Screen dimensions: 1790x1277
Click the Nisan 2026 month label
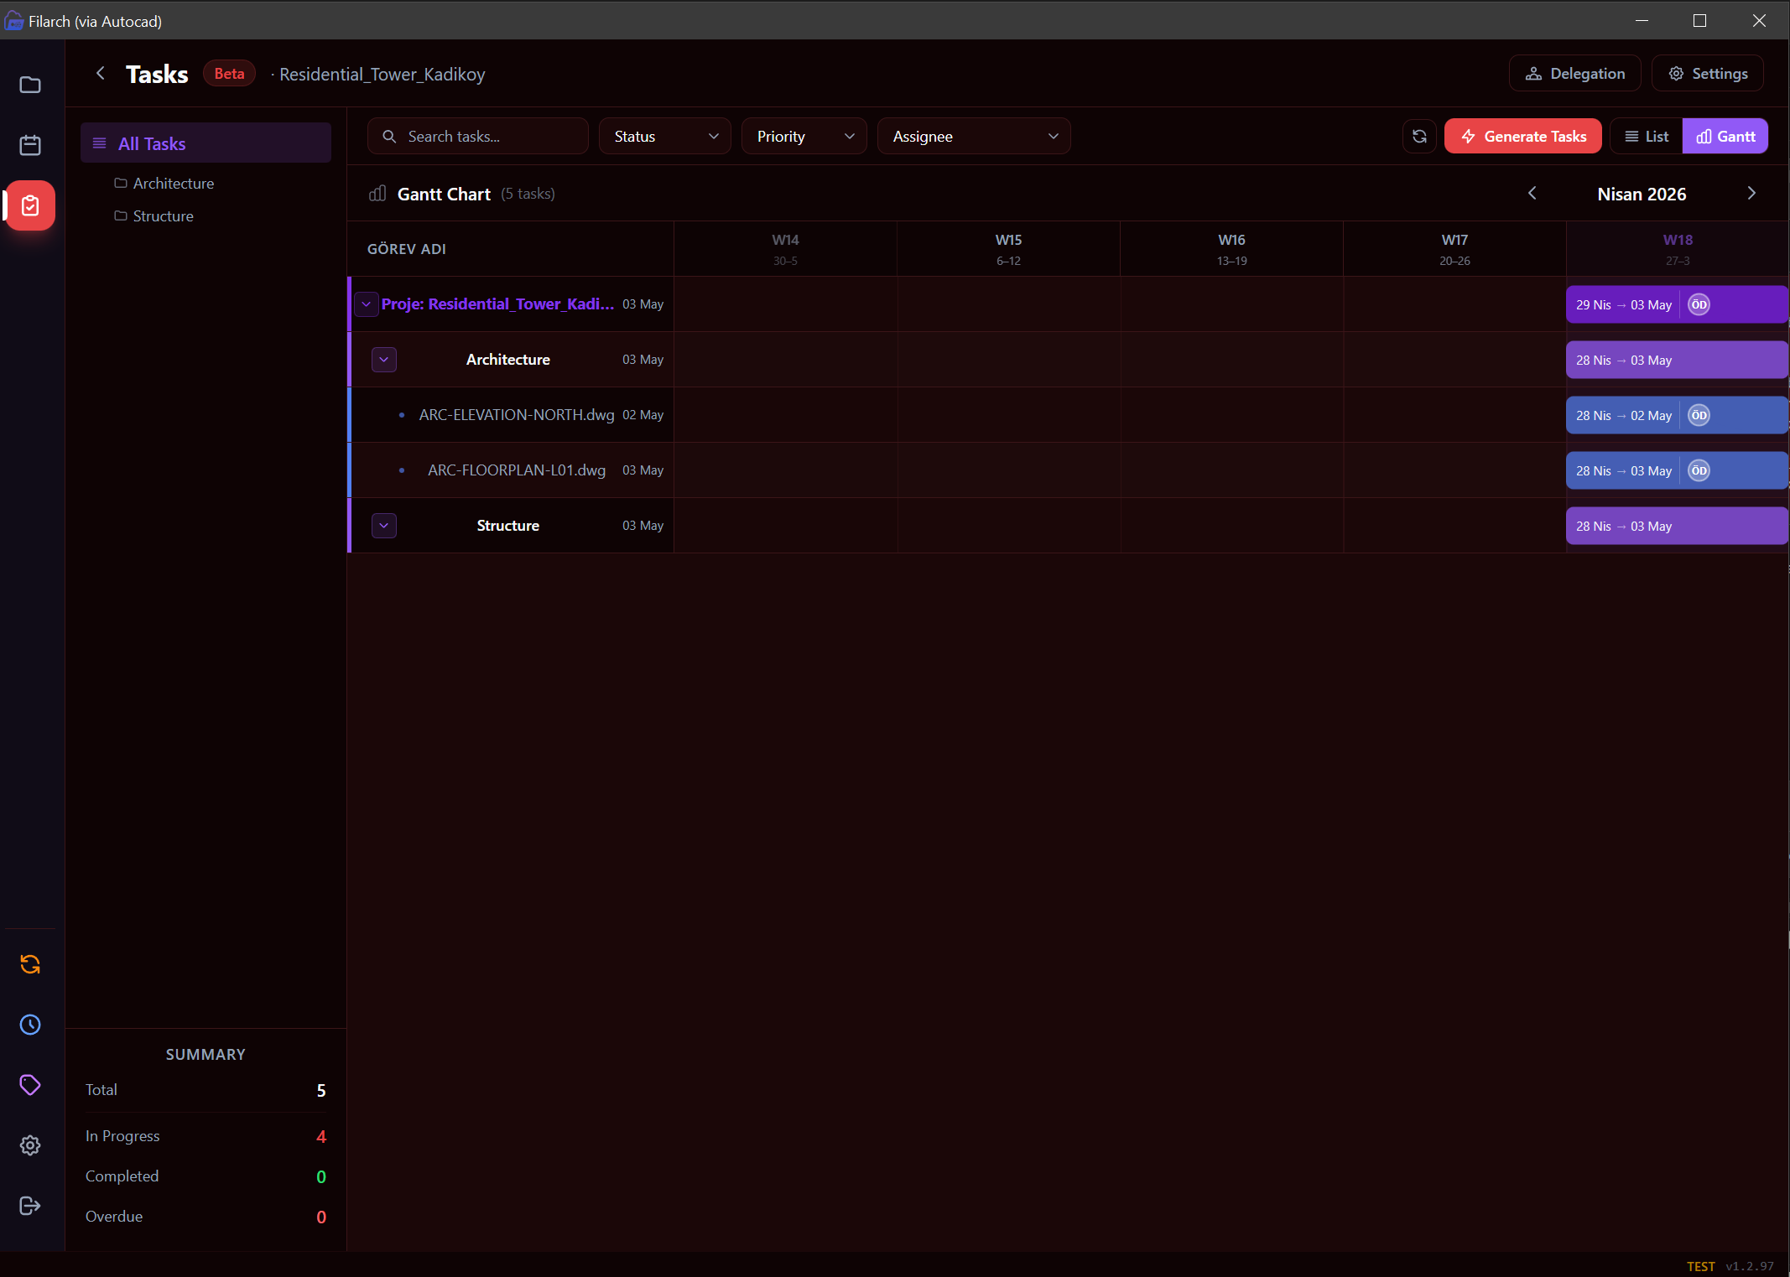(1642, 194)
